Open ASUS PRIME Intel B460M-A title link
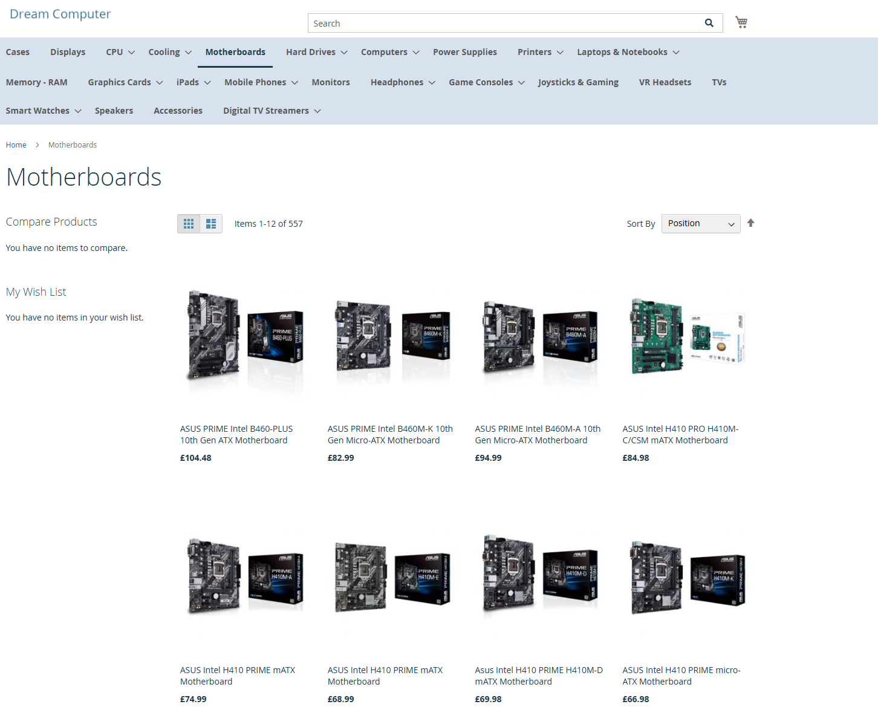Image resolution: width=878 pixels, height=710 pixels. (x=538, y=434)
